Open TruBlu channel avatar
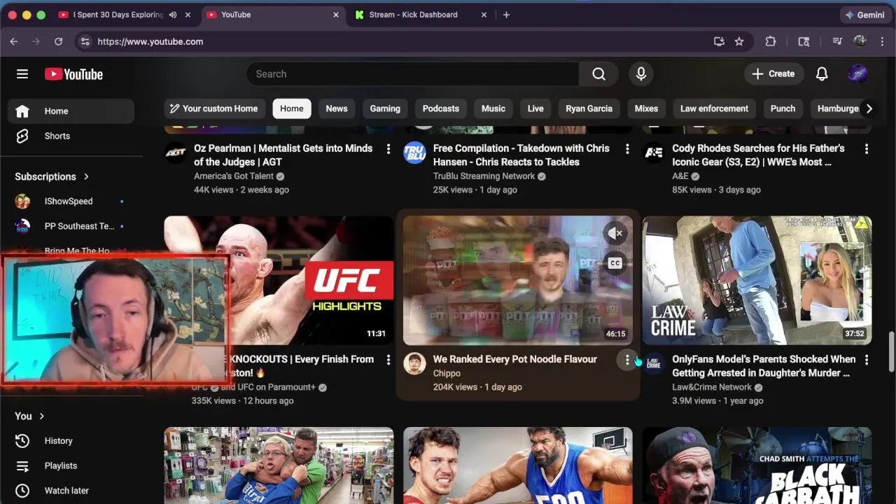The height and width of the screenshot is (504, 896). tap(414, 153)
